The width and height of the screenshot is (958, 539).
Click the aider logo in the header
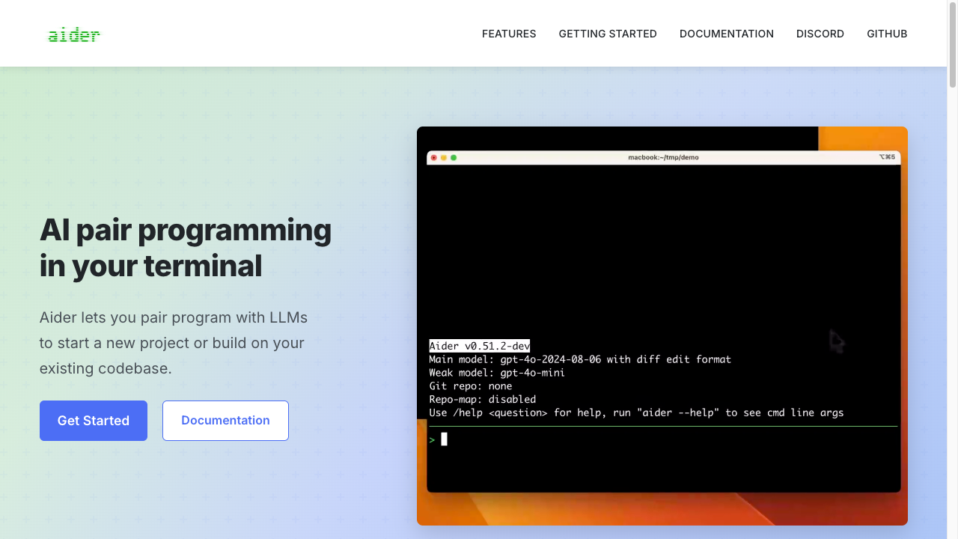[x=73, y=34]
